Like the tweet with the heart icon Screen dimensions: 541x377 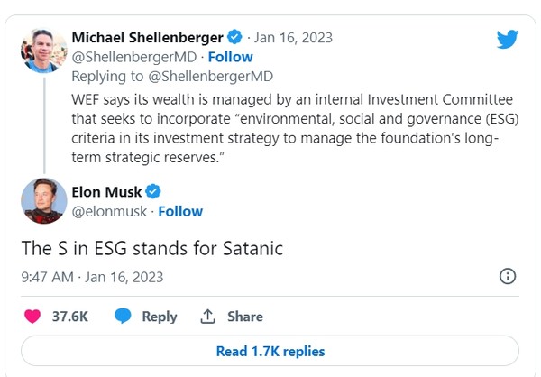click(x=32, y=317)
